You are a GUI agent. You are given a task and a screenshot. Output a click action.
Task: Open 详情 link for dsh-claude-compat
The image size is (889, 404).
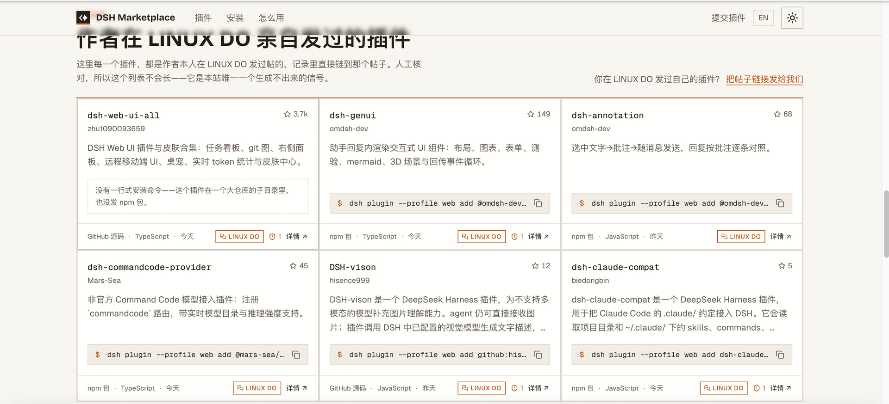[781, 388]
